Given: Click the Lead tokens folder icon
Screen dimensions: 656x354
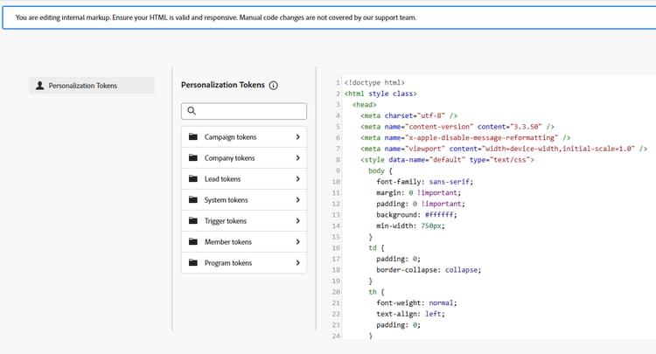Looking at the screenshot, I should (193, 179).
